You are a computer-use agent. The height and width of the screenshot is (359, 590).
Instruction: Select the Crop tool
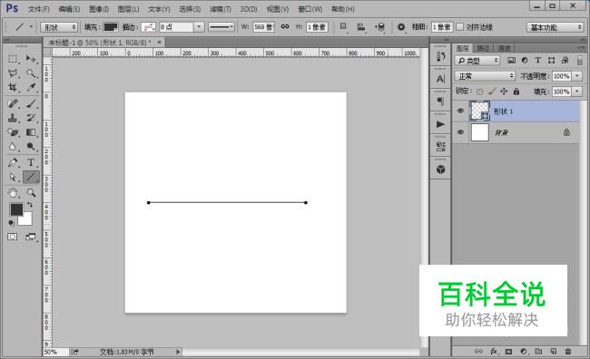pyautogui.click(x=13, y=88)
